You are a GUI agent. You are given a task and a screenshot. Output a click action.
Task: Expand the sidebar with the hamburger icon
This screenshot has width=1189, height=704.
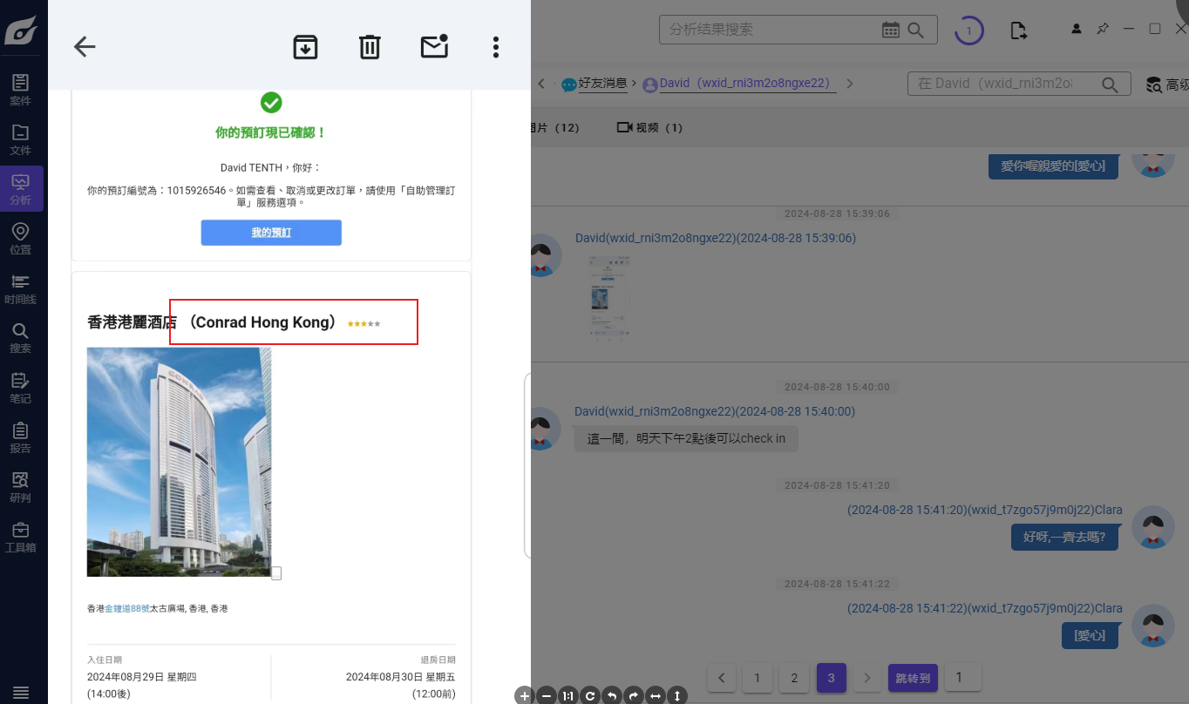[20, 693]
